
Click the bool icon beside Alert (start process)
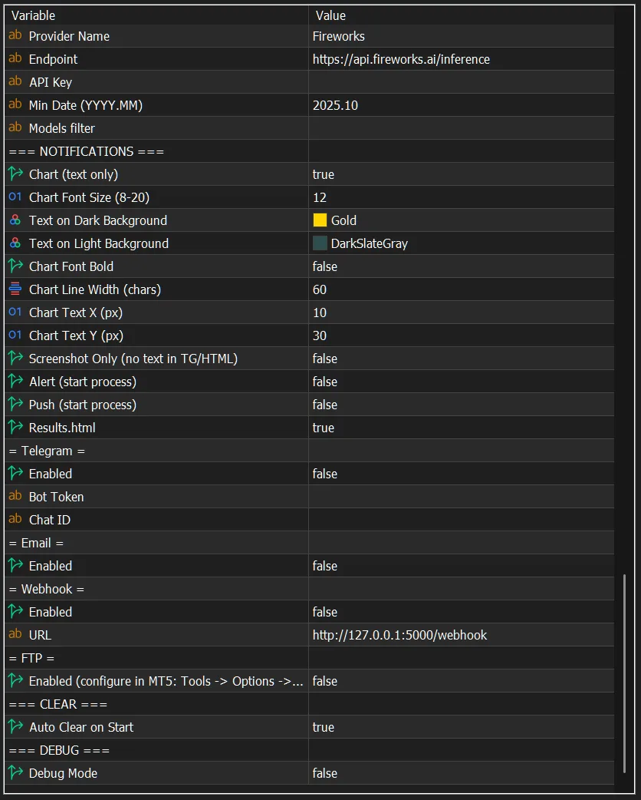(15, 381)
